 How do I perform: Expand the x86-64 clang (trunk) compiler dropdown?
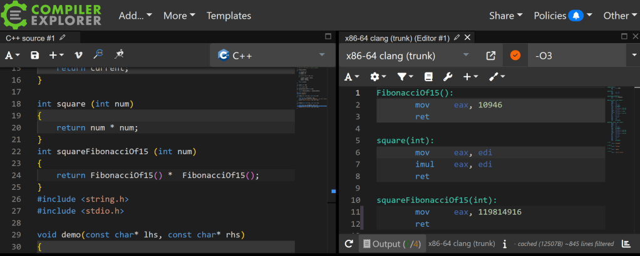(x=406, y=56)
